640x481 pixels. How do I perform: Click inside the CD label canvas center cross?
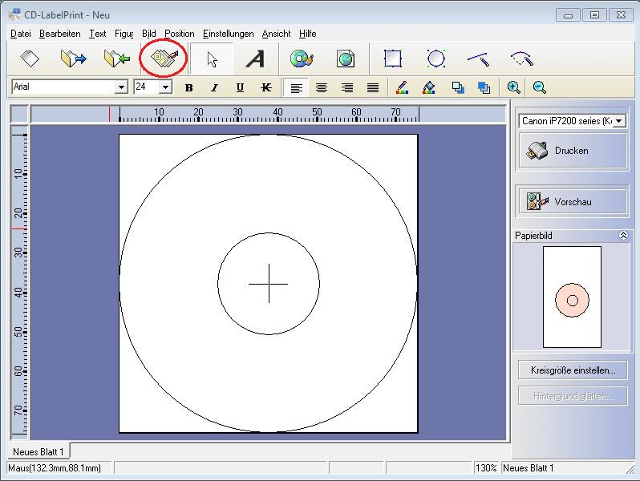pyautogui.click(x=269, y=284)
